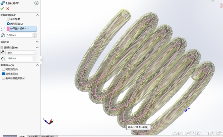The height and width of the screenshot is (137, 223).
Task: Click the panel collapse handle on edge
Action: coord(41,60)
